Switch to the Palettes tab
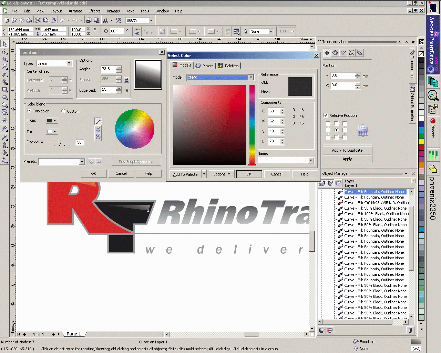Image resolution: width=441 pixels, height=353 pixels. tap(228, 66)
